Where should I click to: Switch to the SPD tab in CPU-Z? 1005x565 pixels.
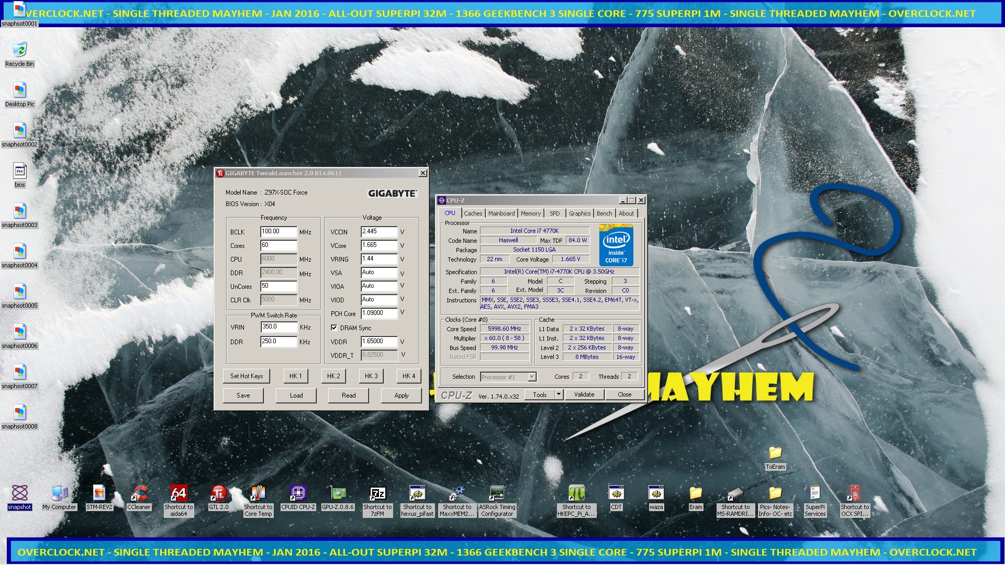point(555,213)
